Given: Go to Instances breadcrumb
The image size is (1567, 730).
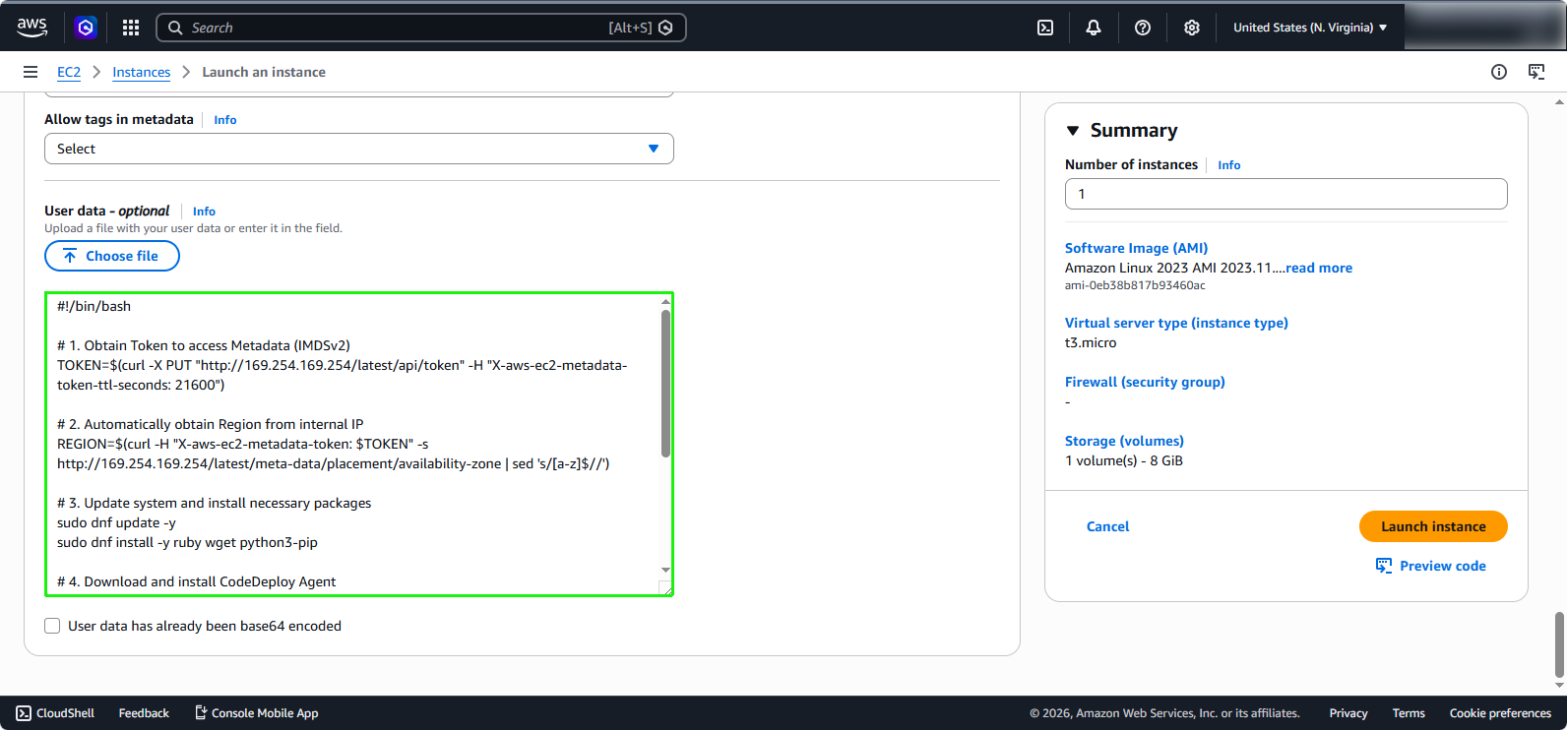Looking at the screenshot, I should tap(141, 72).
